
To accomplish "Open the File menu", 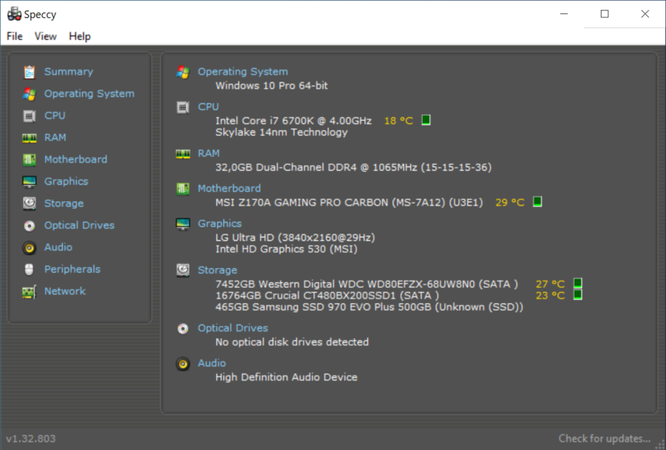I will pos(15,36).
